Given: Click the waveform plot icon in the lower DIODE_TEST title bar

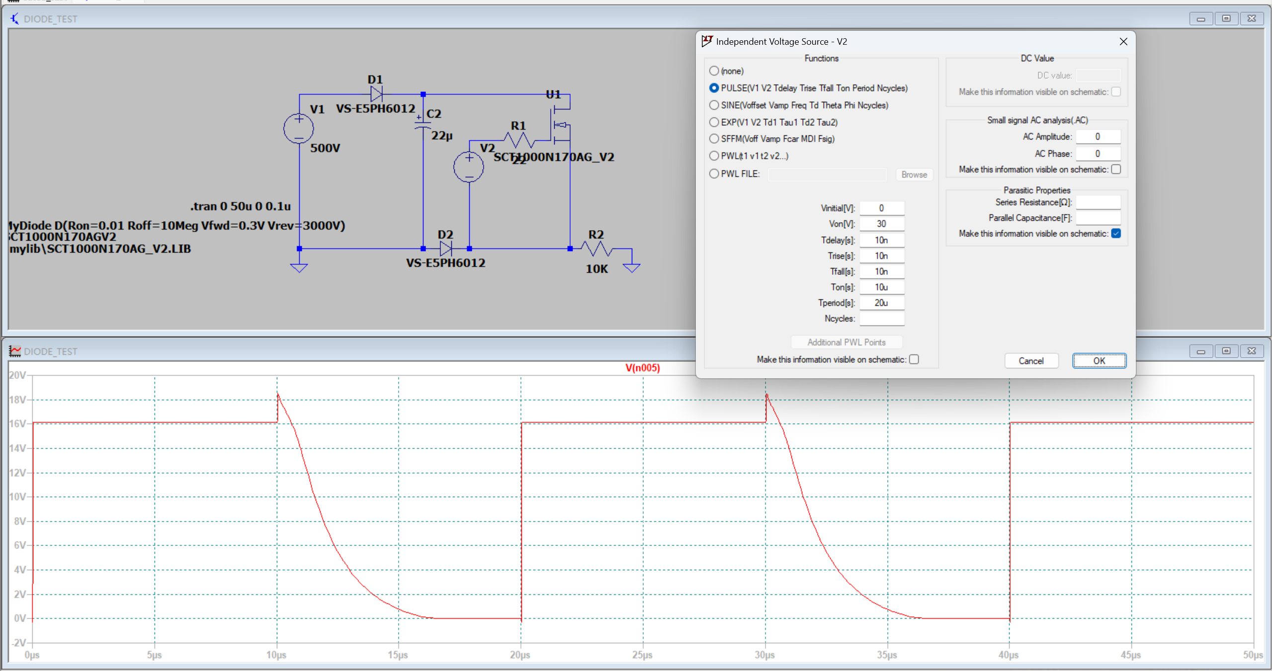Looking at the screenshot, I should (x=15, y=351).
